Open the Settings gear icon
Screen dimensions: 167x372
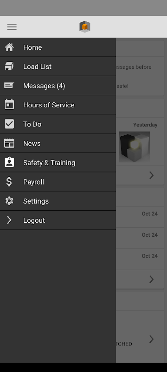(x=9, y=201)
